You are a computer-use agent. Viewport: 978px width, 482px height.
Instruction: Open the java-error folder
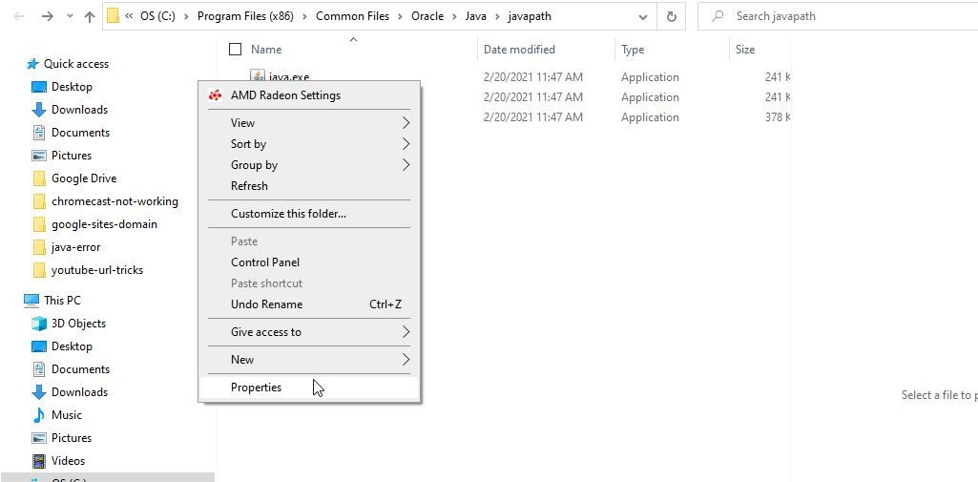pos(75,247)
